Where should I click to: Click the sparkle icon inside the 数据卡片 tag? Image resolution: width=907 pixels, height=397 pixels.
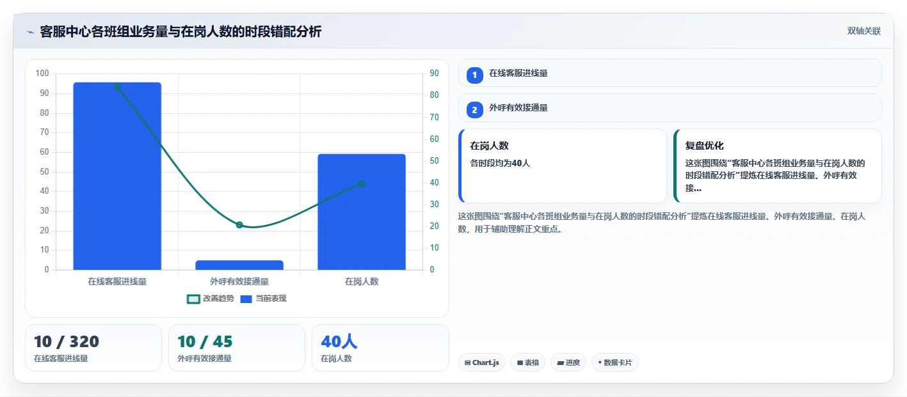[x=600, y=362]
